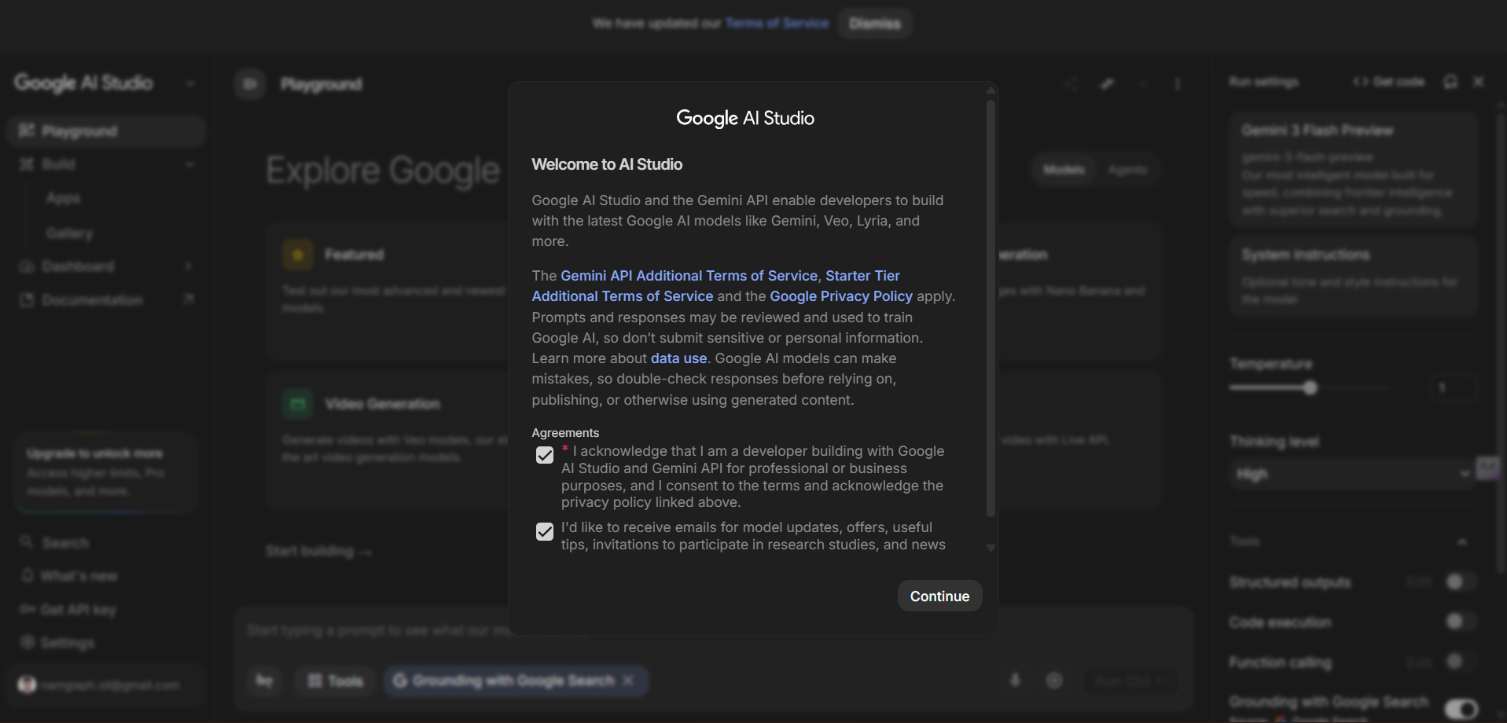Viewport: 1507px width, 723px height.
Task: Click the Video Generation card icon
Action: click(x=298, y=404)
